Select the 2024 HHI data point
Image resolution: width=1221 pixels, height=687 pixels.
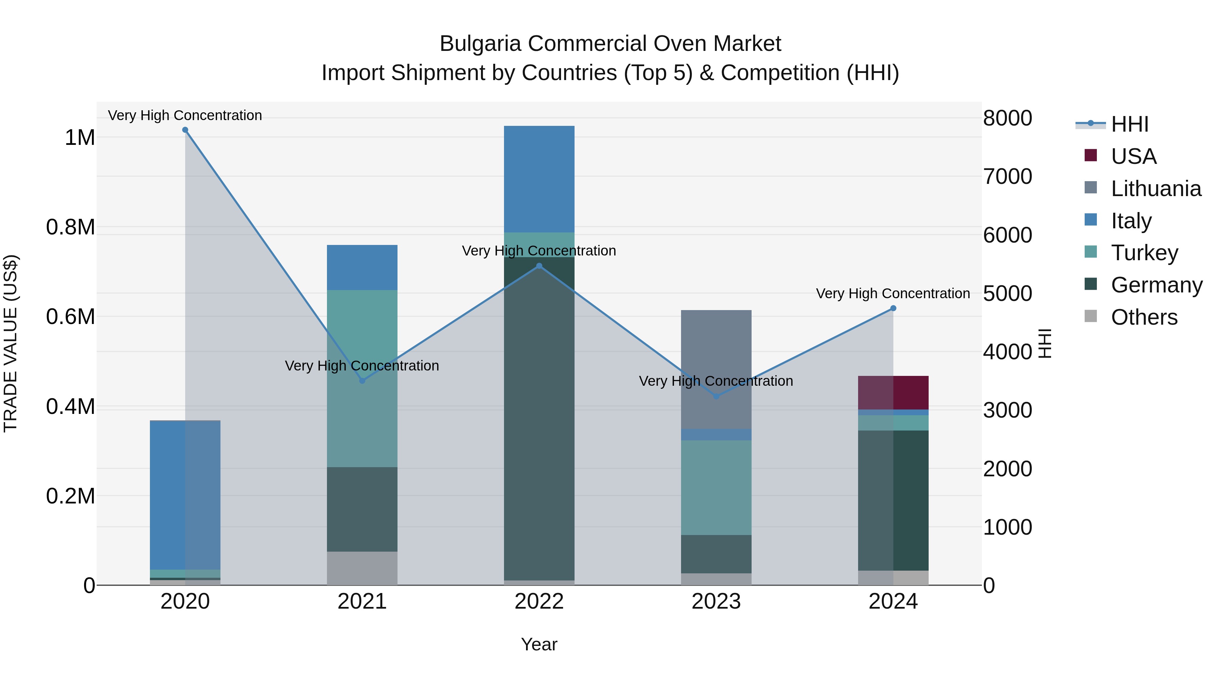[893, 308]
